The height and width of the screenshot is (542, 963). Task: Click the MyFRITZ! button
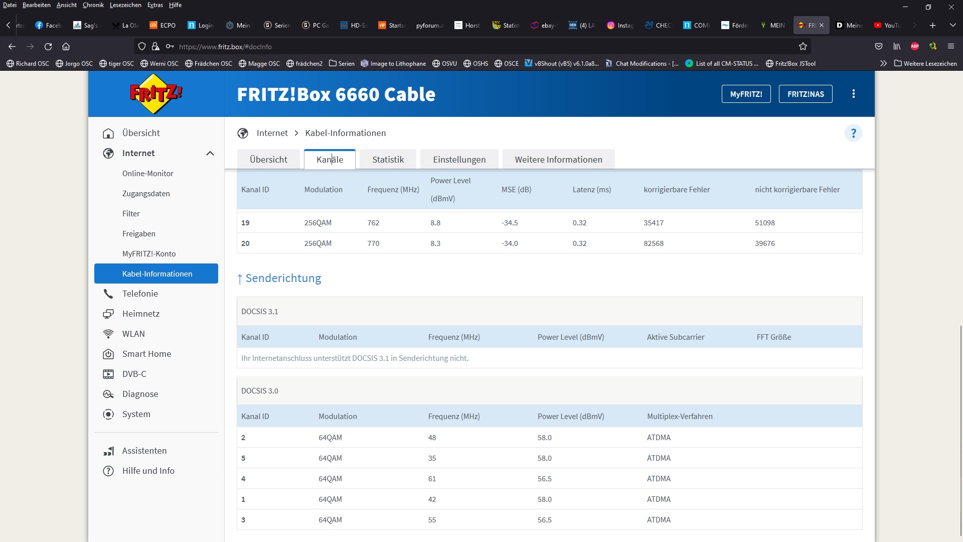pos(746,94)
